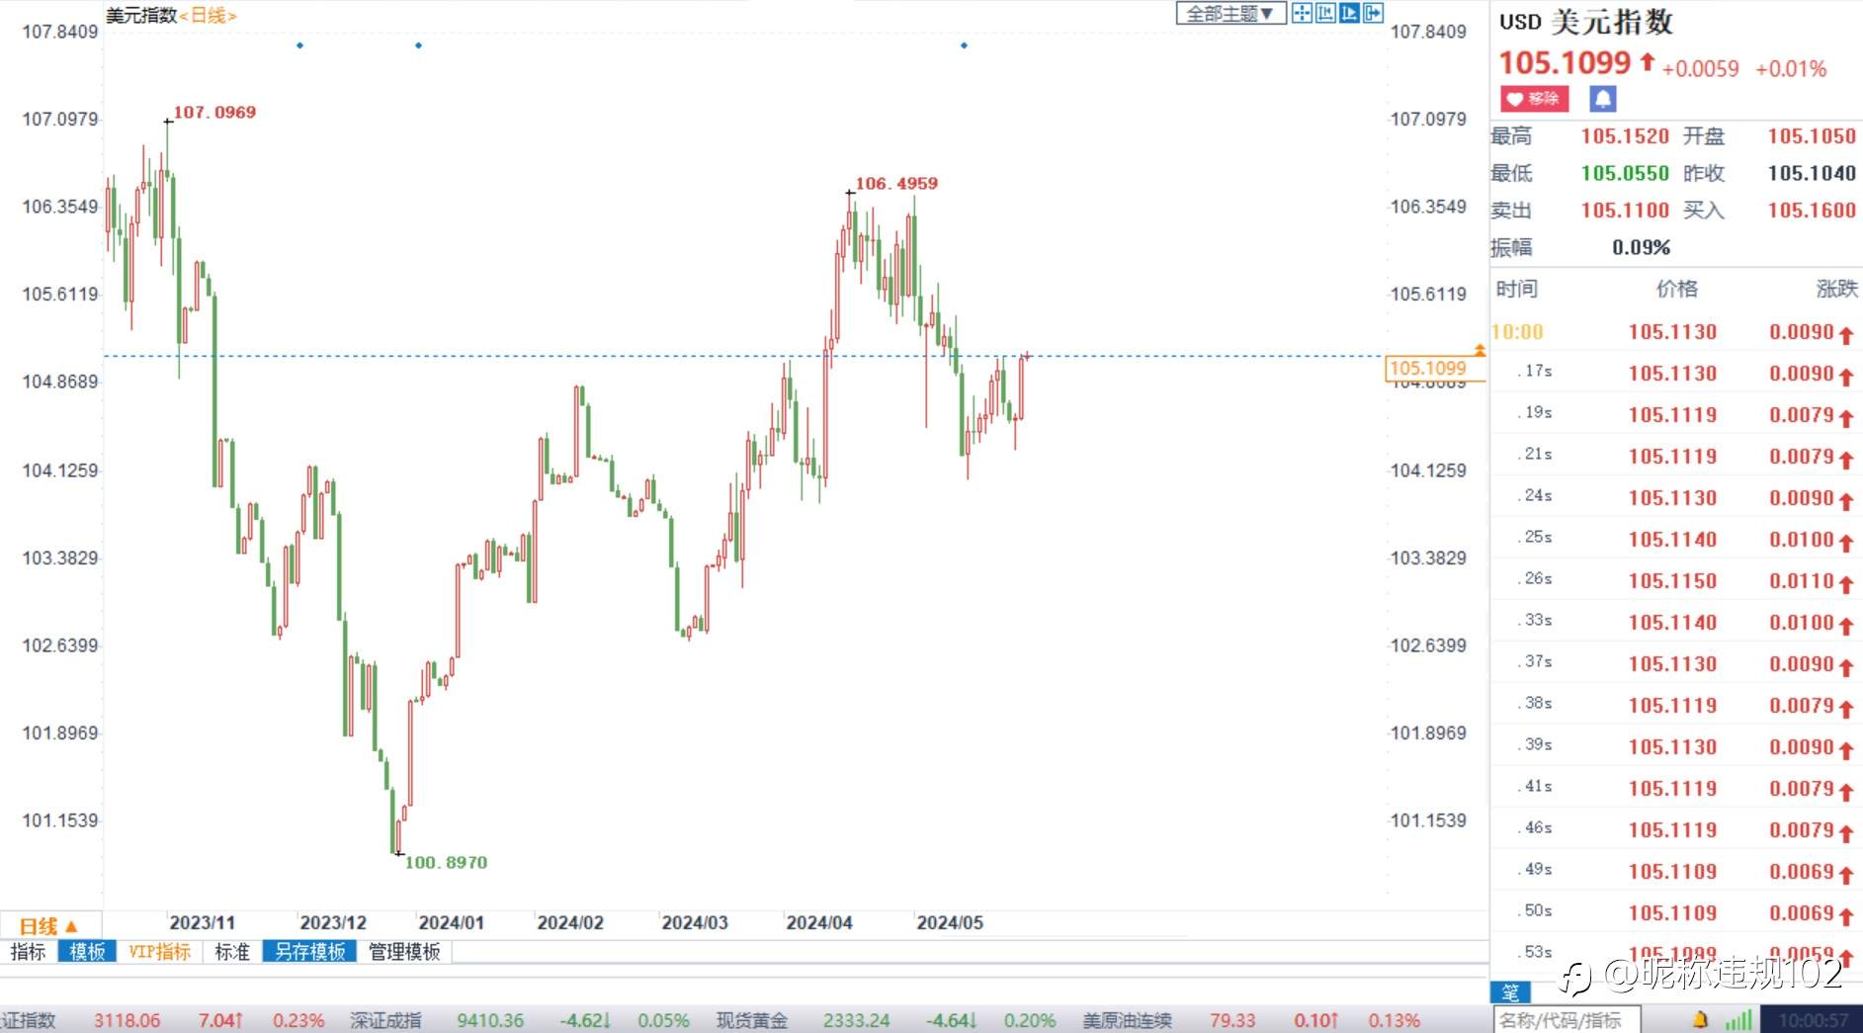Click the <日线> label in chart title
The width and height of the screenshot is (1863, 1033).
coord(209,16)
